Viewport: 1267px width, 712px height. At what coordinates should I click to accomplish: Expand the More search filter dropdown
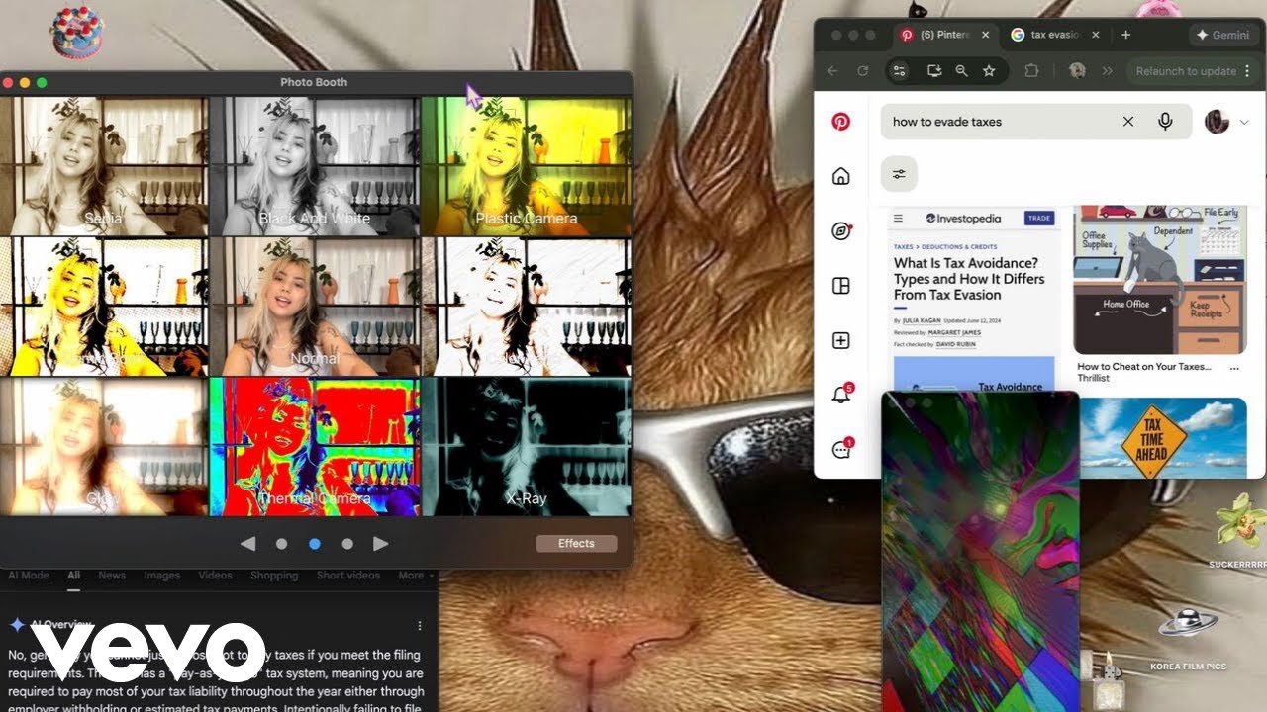[x=416, y=576]
